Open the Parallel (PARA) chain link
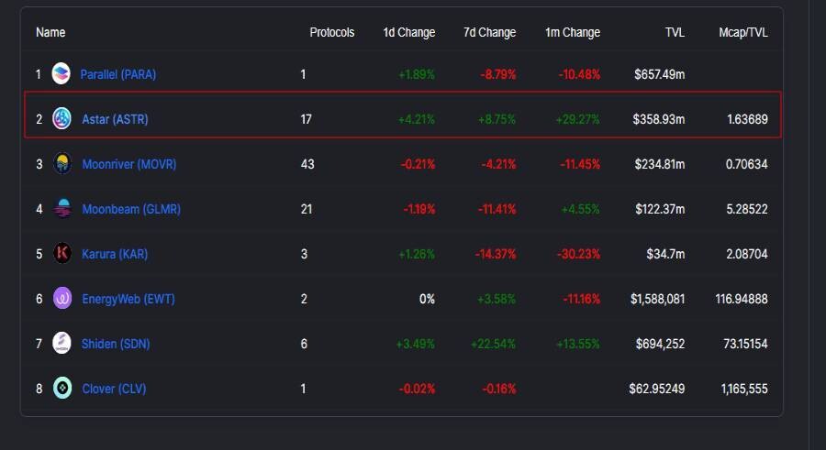826x450 pixels. coord(118,74)
